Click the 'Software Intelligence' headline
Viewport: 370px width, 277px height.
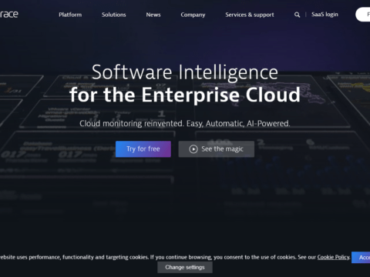(185, 72)
